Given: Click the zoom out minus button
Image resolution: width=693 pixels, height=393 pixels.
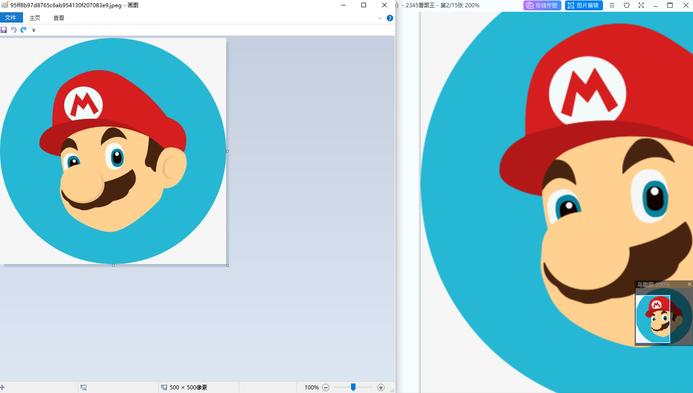Looking at the screenshot, I should [326, 388].
